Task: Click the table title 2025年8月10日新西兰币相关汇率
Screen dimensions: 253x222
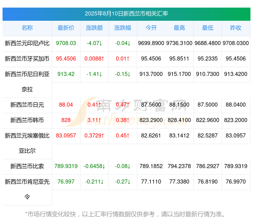Action: pyautogui.click(x=126, y=14)
